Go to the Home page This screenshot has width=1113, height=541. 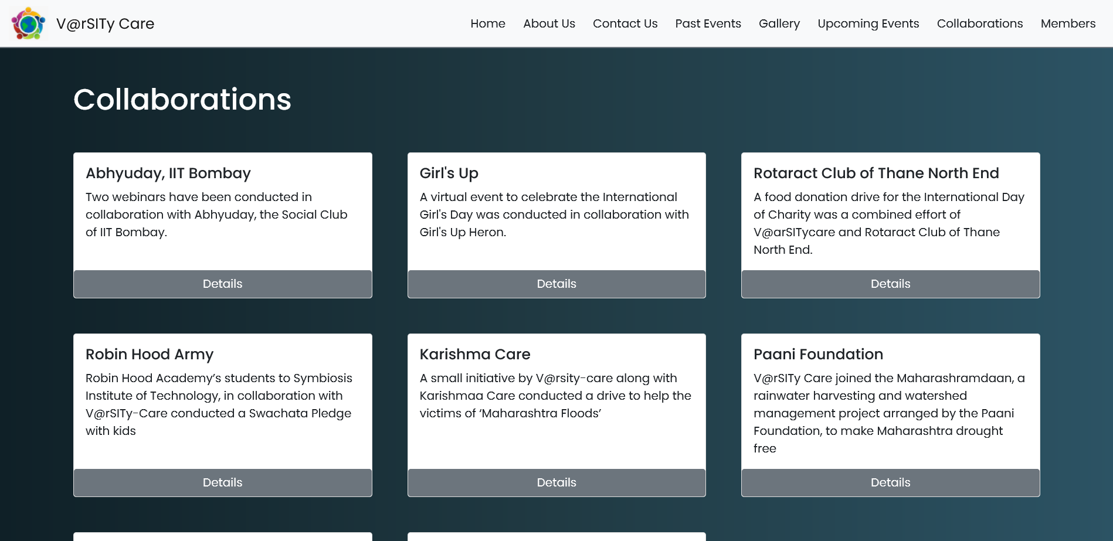tap(488, 23)
